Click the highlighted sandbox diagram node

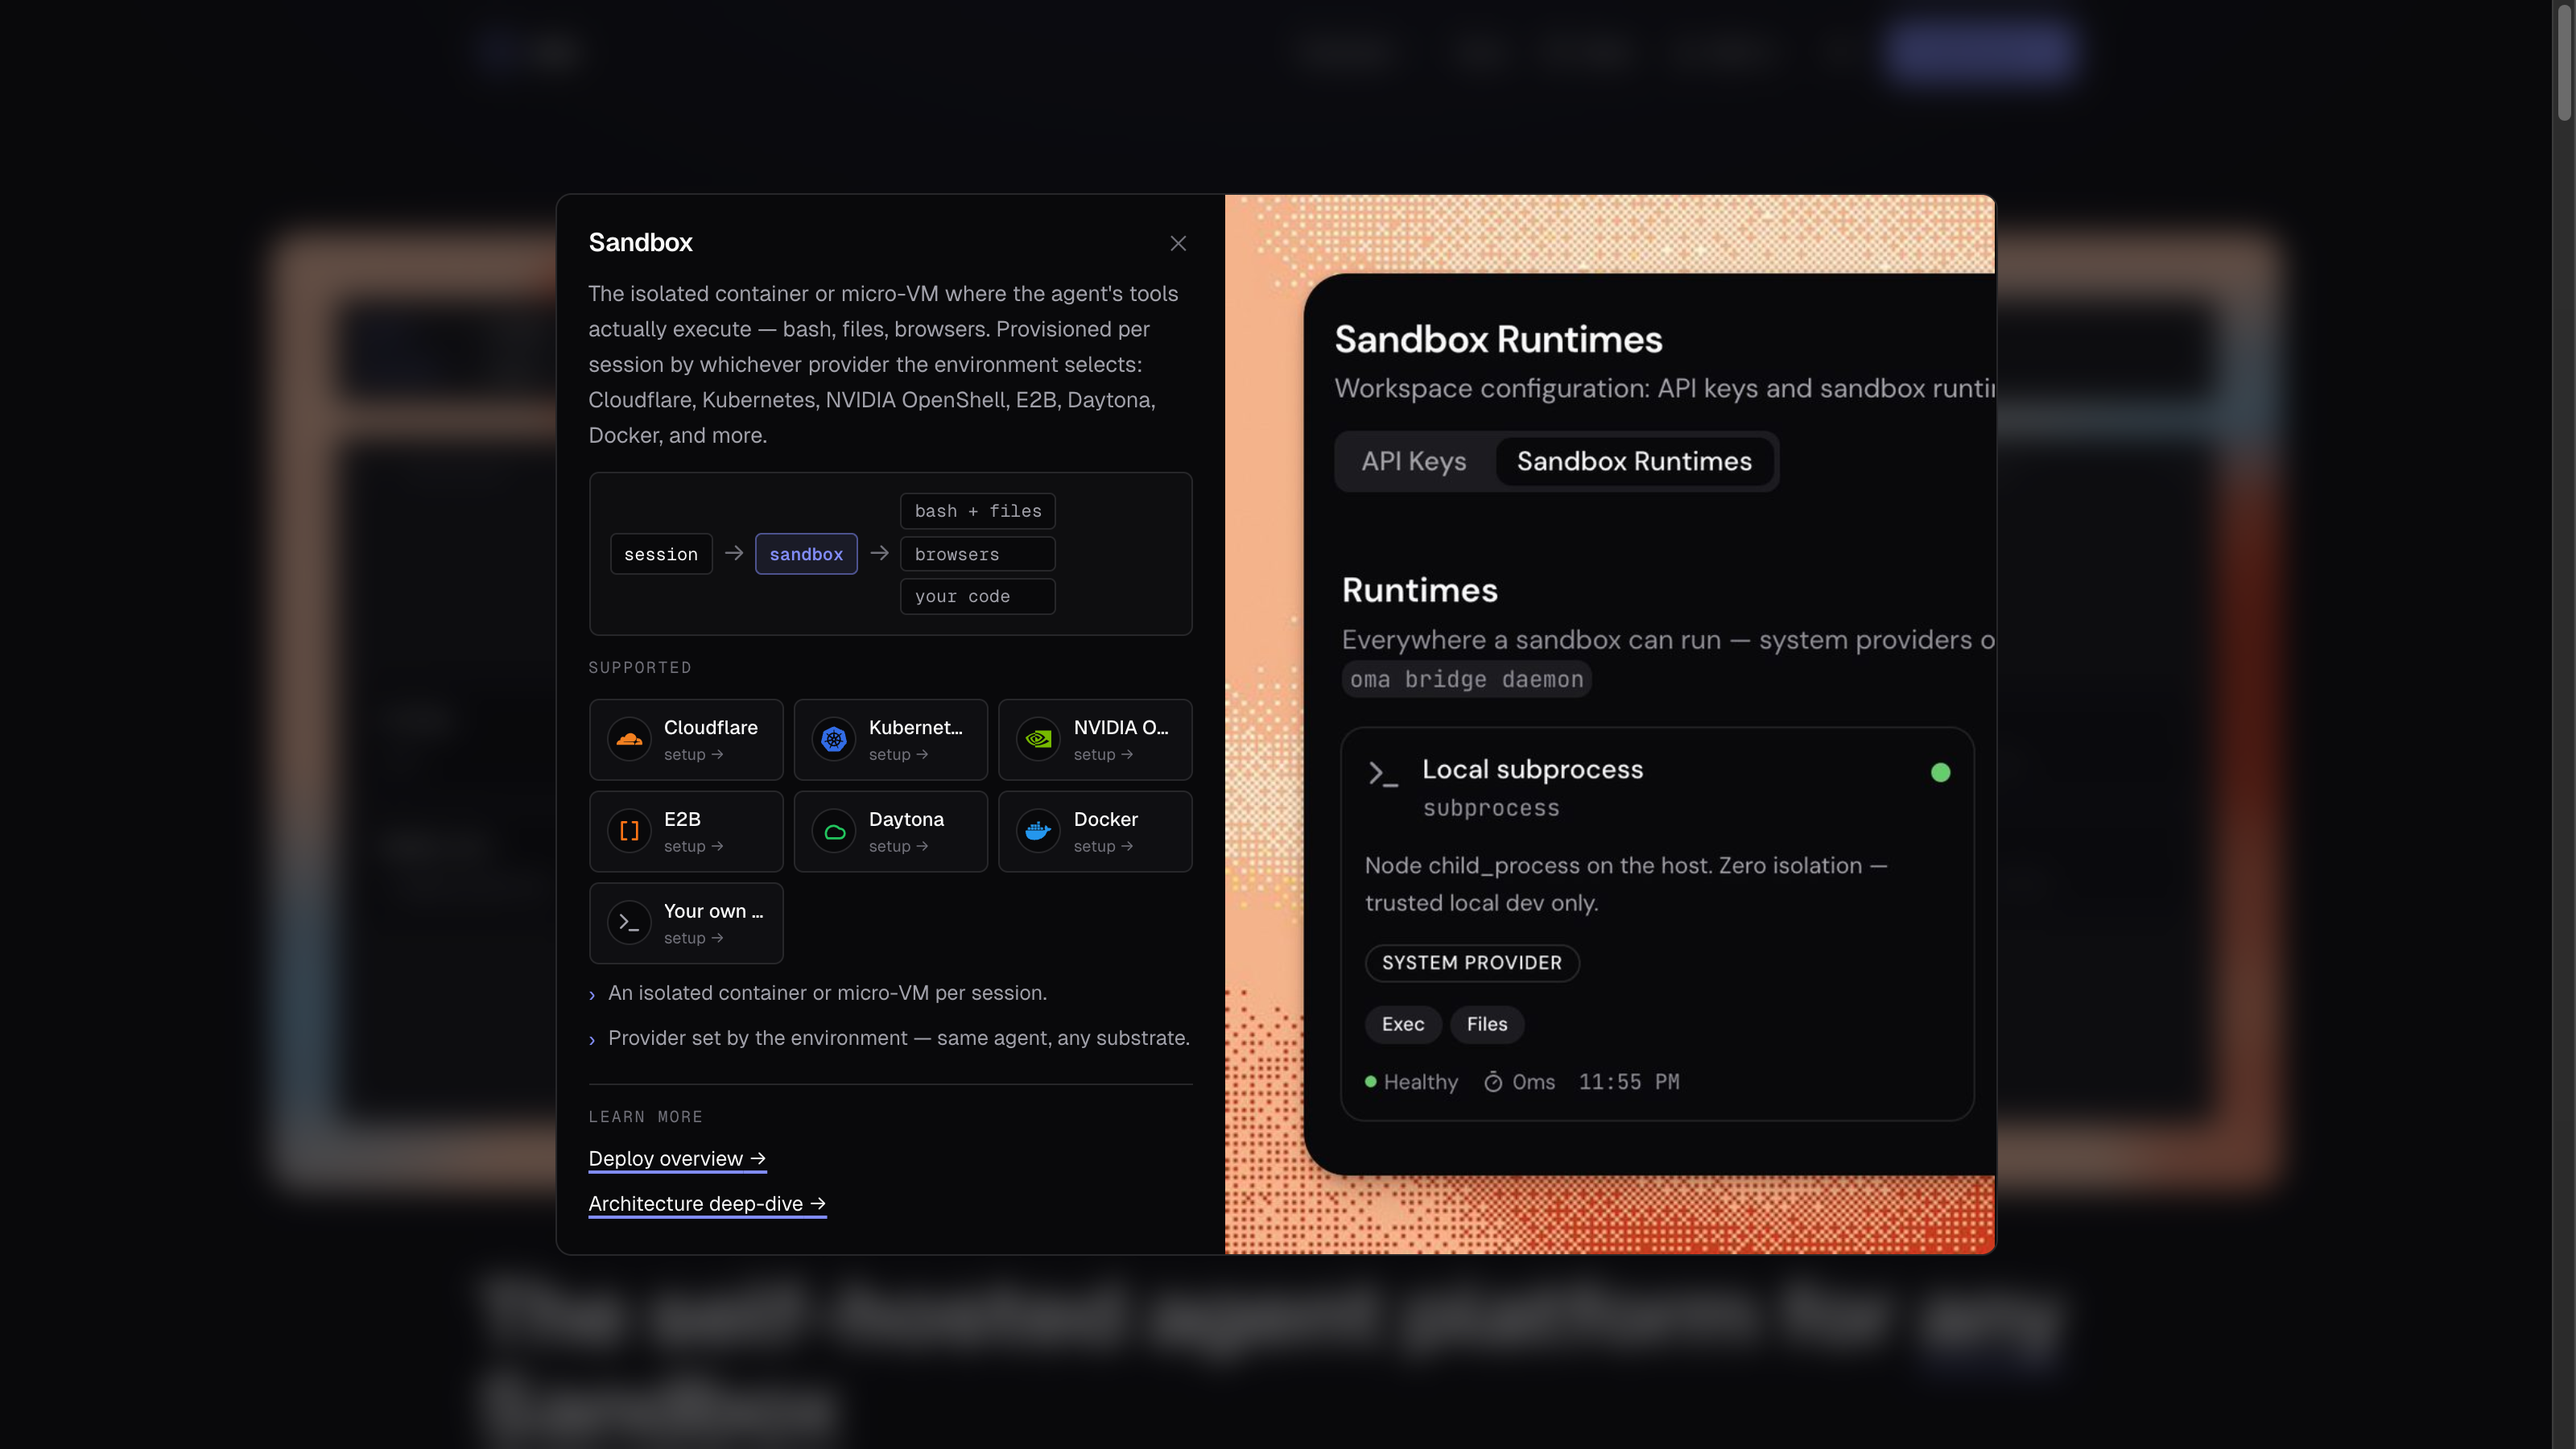(x=806, y=554)
